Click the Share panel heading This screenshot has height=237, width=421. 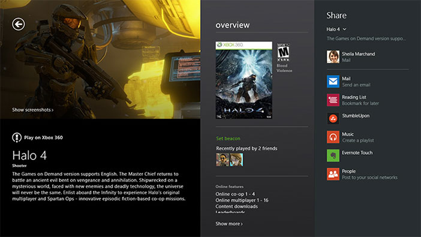[336, 16]
